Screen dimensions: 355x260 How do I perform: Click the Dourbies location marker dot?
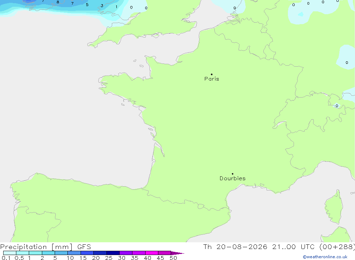click(233, 174)
